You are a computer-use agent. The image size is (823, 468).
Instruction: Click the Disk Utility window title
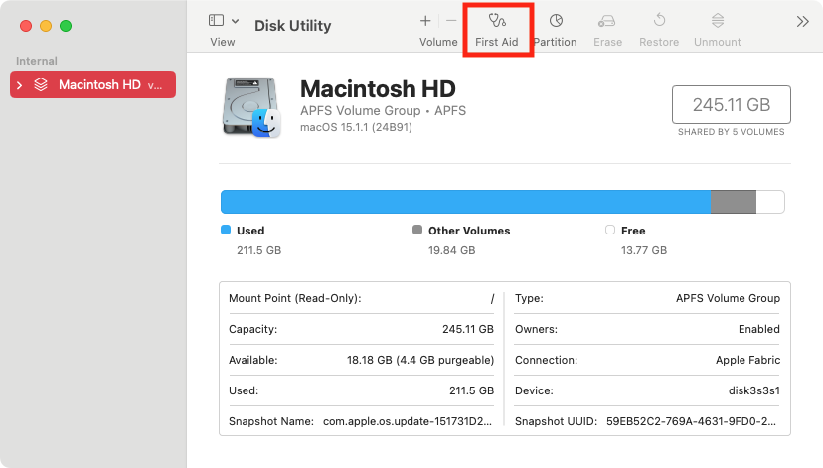click(x=293, y=25)
